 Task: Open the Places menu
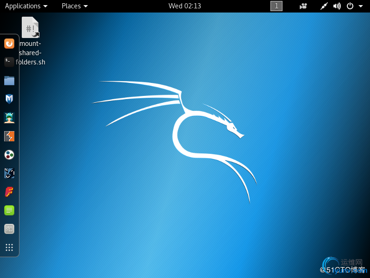tap(75, 6)
